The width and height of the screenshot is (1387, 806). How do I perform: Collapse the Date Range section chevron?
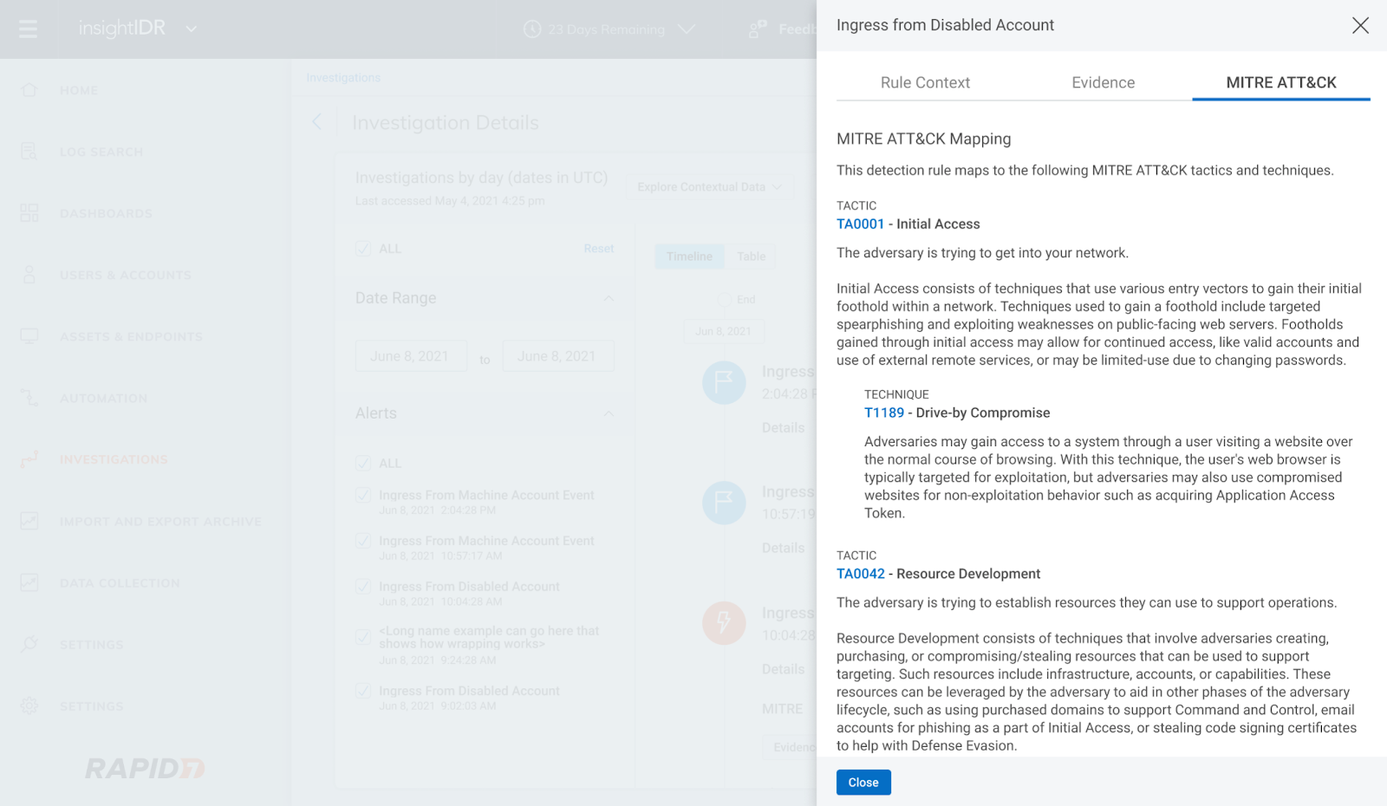609,298
